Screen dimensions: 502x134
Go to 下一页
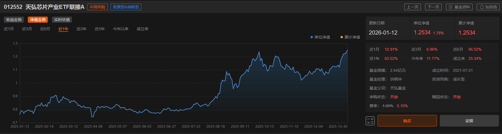(433, 7)
